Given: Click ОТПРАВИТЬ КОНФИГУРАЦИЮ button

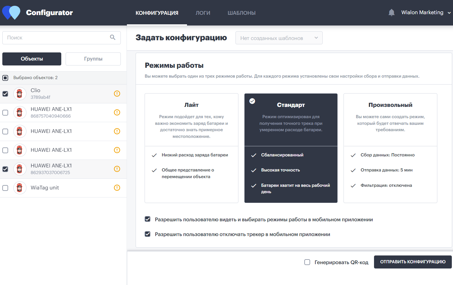Looking at the screenshot, I should click(413, 262).
